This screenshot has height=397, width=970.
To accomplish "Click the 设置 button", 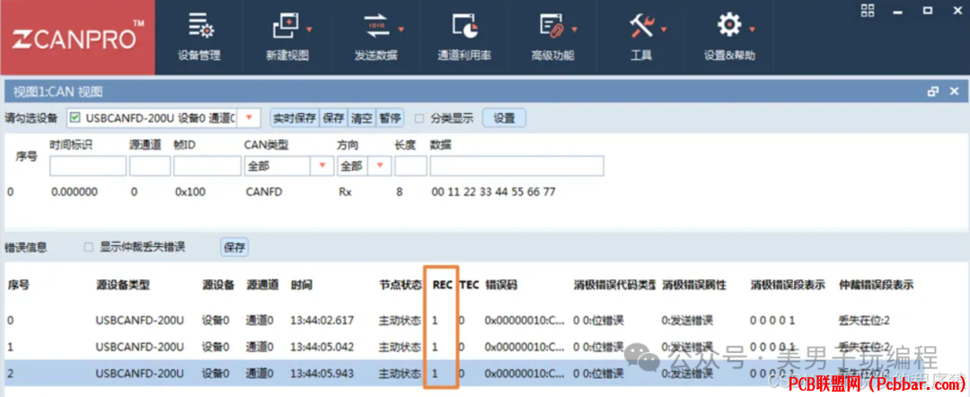I will coord(504,118).
